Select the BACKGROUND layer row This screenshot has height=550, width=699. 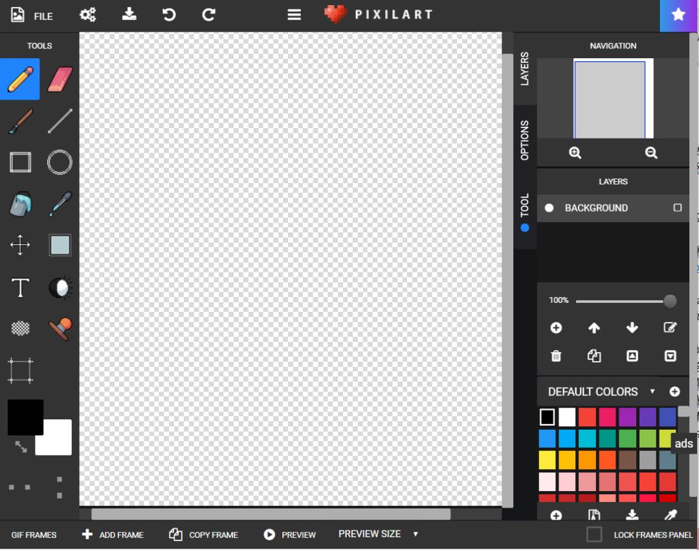pyautogui.click(x=613, y=208)
